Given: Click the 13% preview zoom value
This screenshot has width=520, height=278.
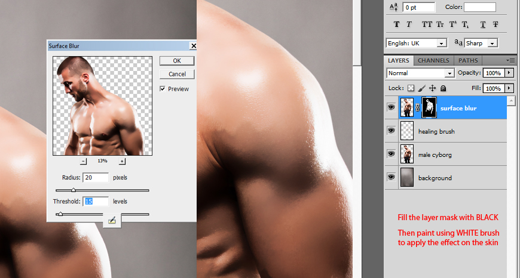Looking at the screenshot, I should (102, 161).
